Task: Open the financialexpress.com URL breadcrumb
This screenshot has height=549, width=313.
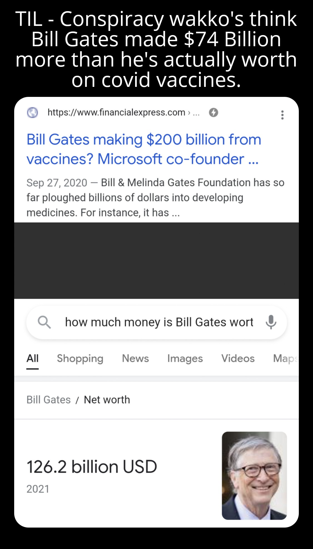Action: click(x=116, y=112)
